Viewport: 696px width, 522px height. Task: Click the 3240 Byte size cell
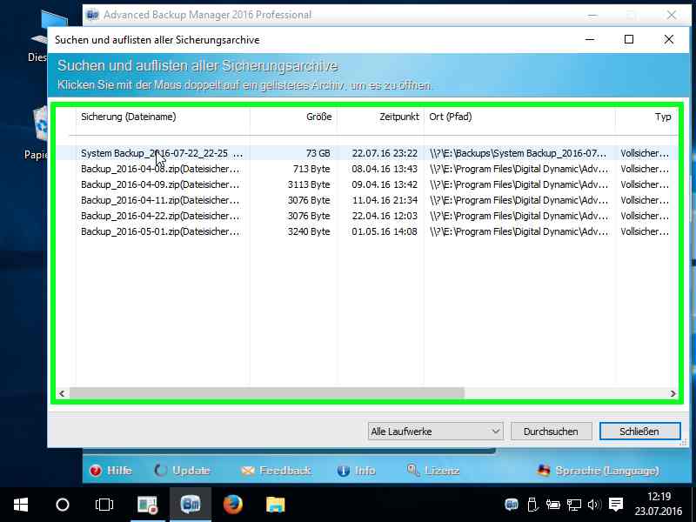309,231
